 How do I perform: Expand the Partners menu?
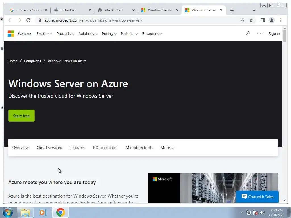click(129, 33)
